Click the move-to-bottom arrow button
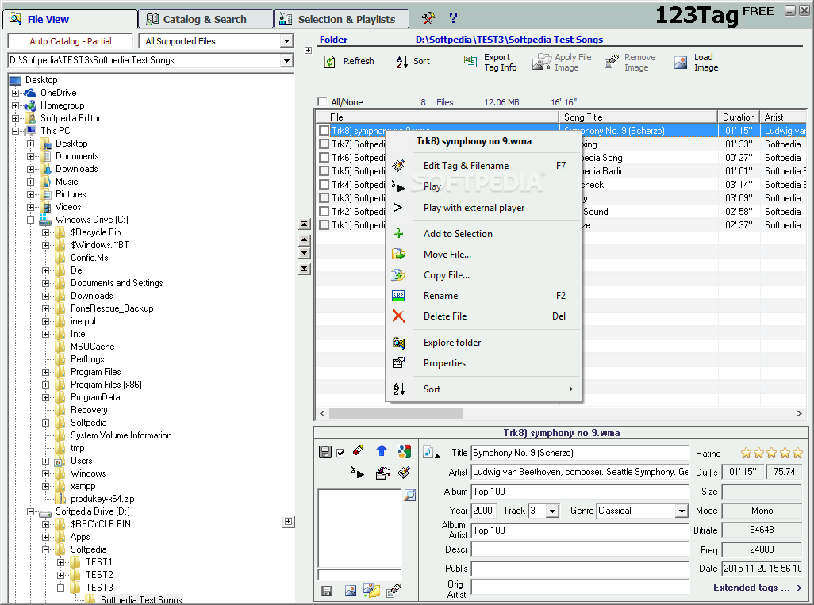 305,269
